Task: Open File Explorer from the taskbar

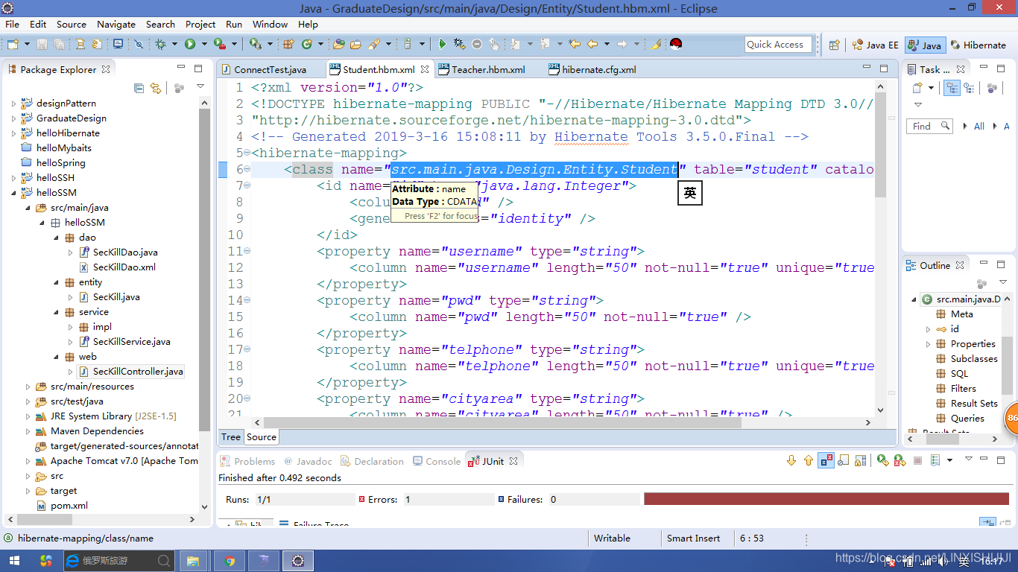Action: [193, 561]
